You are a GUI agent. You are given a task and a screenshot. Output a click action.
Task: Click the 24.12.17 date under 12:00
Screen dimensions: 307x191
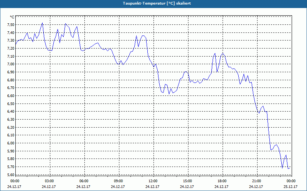(x=152, y=186)
